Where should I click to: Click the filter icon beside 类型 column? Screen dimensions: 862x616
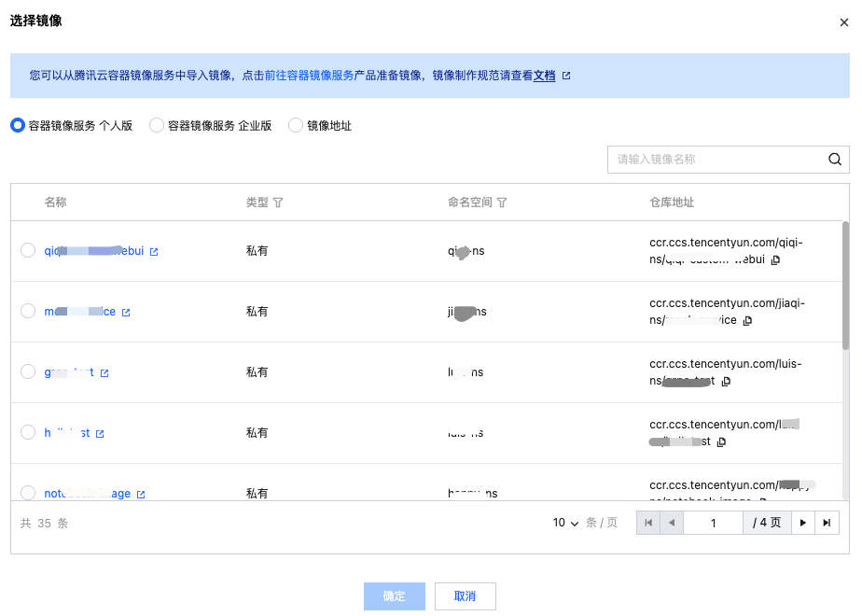[278, 203]
